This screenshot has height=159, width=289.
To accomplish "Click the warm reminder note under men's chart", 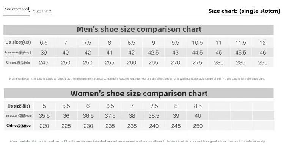I will click(x=137, y=79).
